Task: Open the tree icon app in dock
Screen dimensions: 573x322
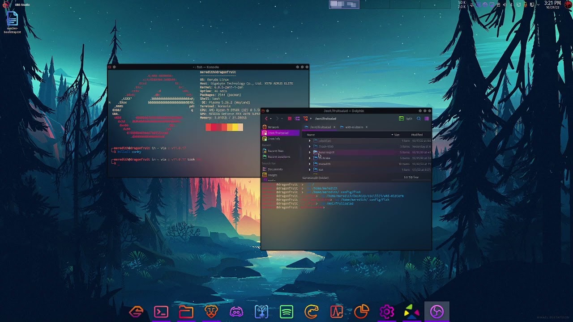Action: [x=261, y=312]
